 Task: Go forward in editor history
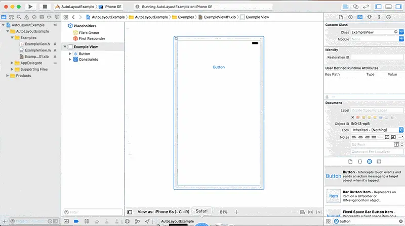pos(80,17)
